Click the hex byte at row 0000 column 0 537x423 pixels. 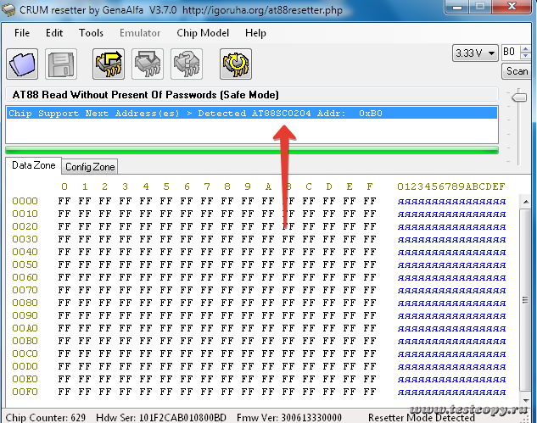tap(64, 201)
